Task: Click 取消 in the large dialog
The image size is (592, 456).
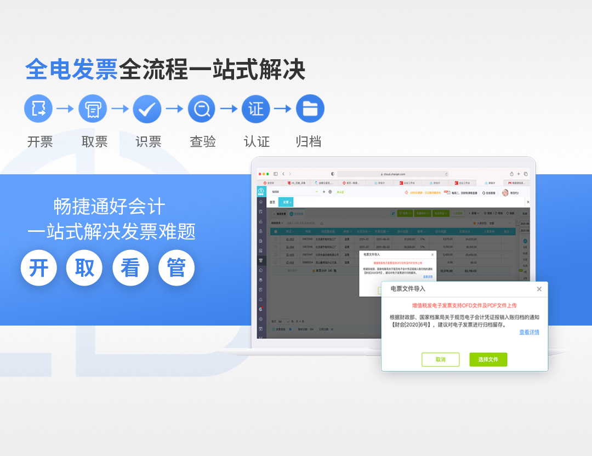Action: click(x=441, y=360)
